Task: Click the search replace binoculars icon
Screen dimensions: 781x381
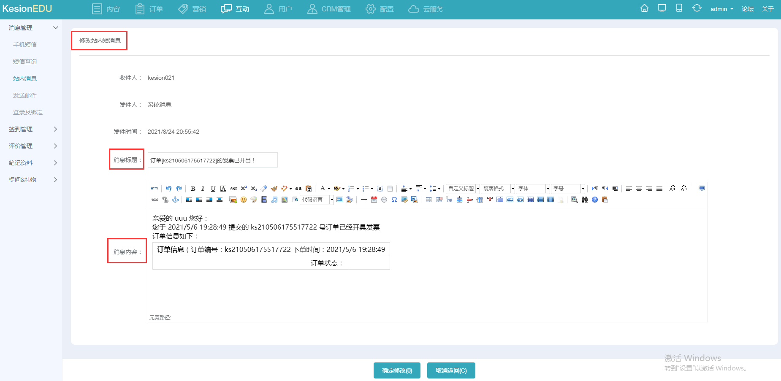Action: pyautogui.click(x=585, y=200)
